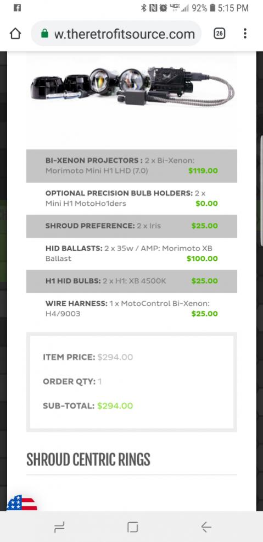Tap the Android back arrow button
This screenshot has height=542, width=263.
[x=206, y=527]
